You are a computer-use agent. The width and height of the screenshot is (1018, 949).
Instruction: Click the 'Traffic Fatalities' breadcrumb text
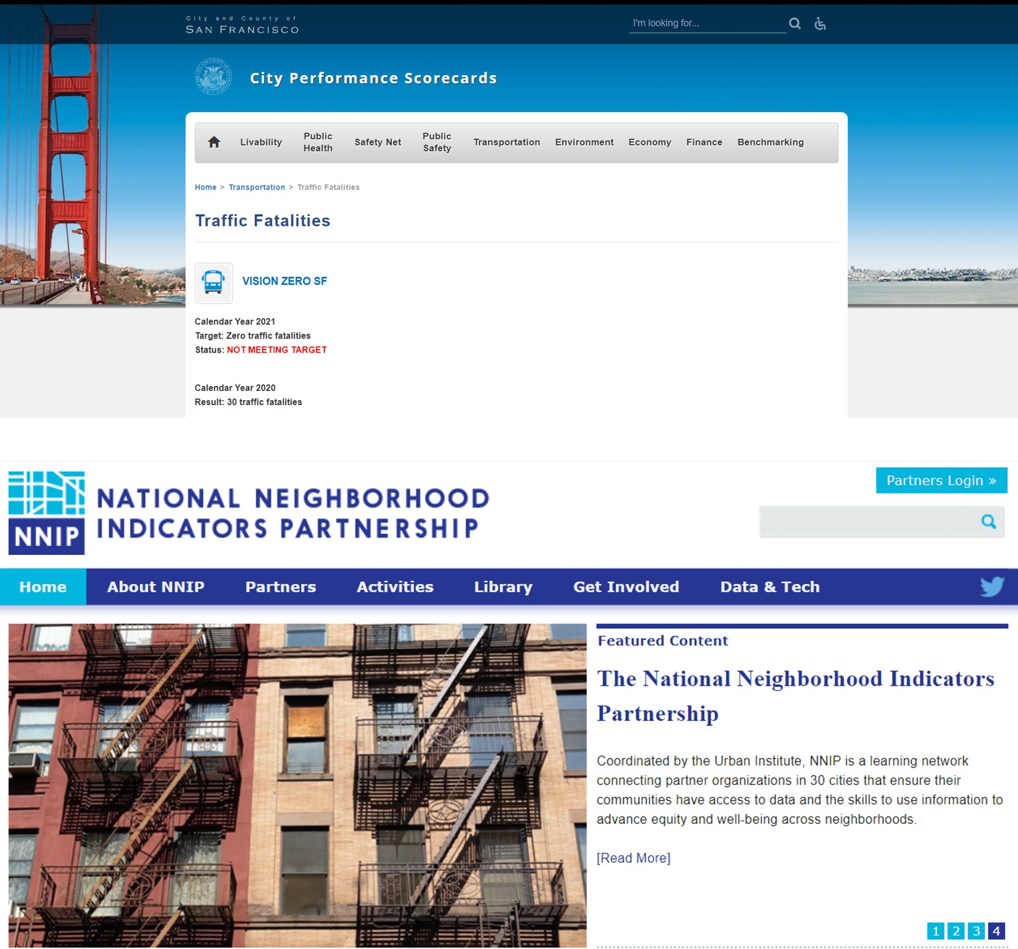tap(328, 187)
